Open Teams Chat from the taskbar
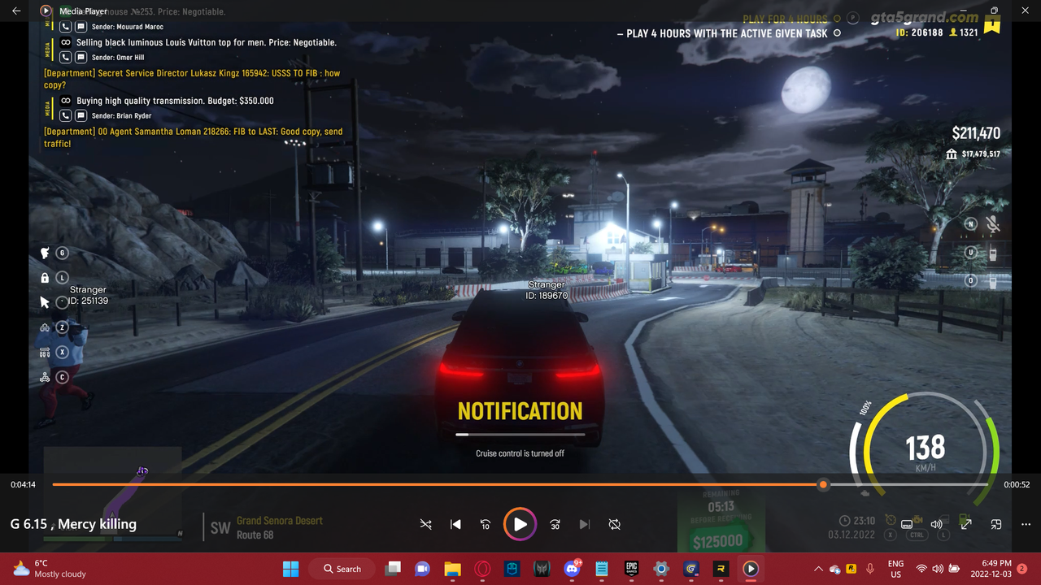1041x585 pixels. click(422, 569)
